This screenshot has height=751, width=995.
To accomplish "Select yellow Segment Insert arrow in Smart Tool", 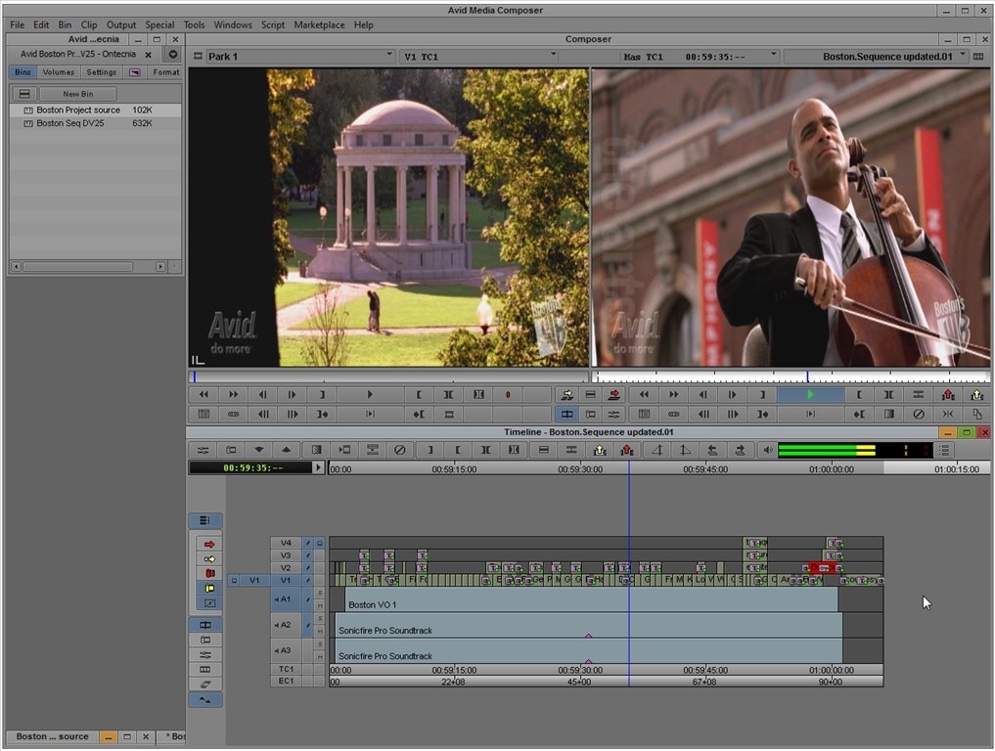I will click(210, 558).
